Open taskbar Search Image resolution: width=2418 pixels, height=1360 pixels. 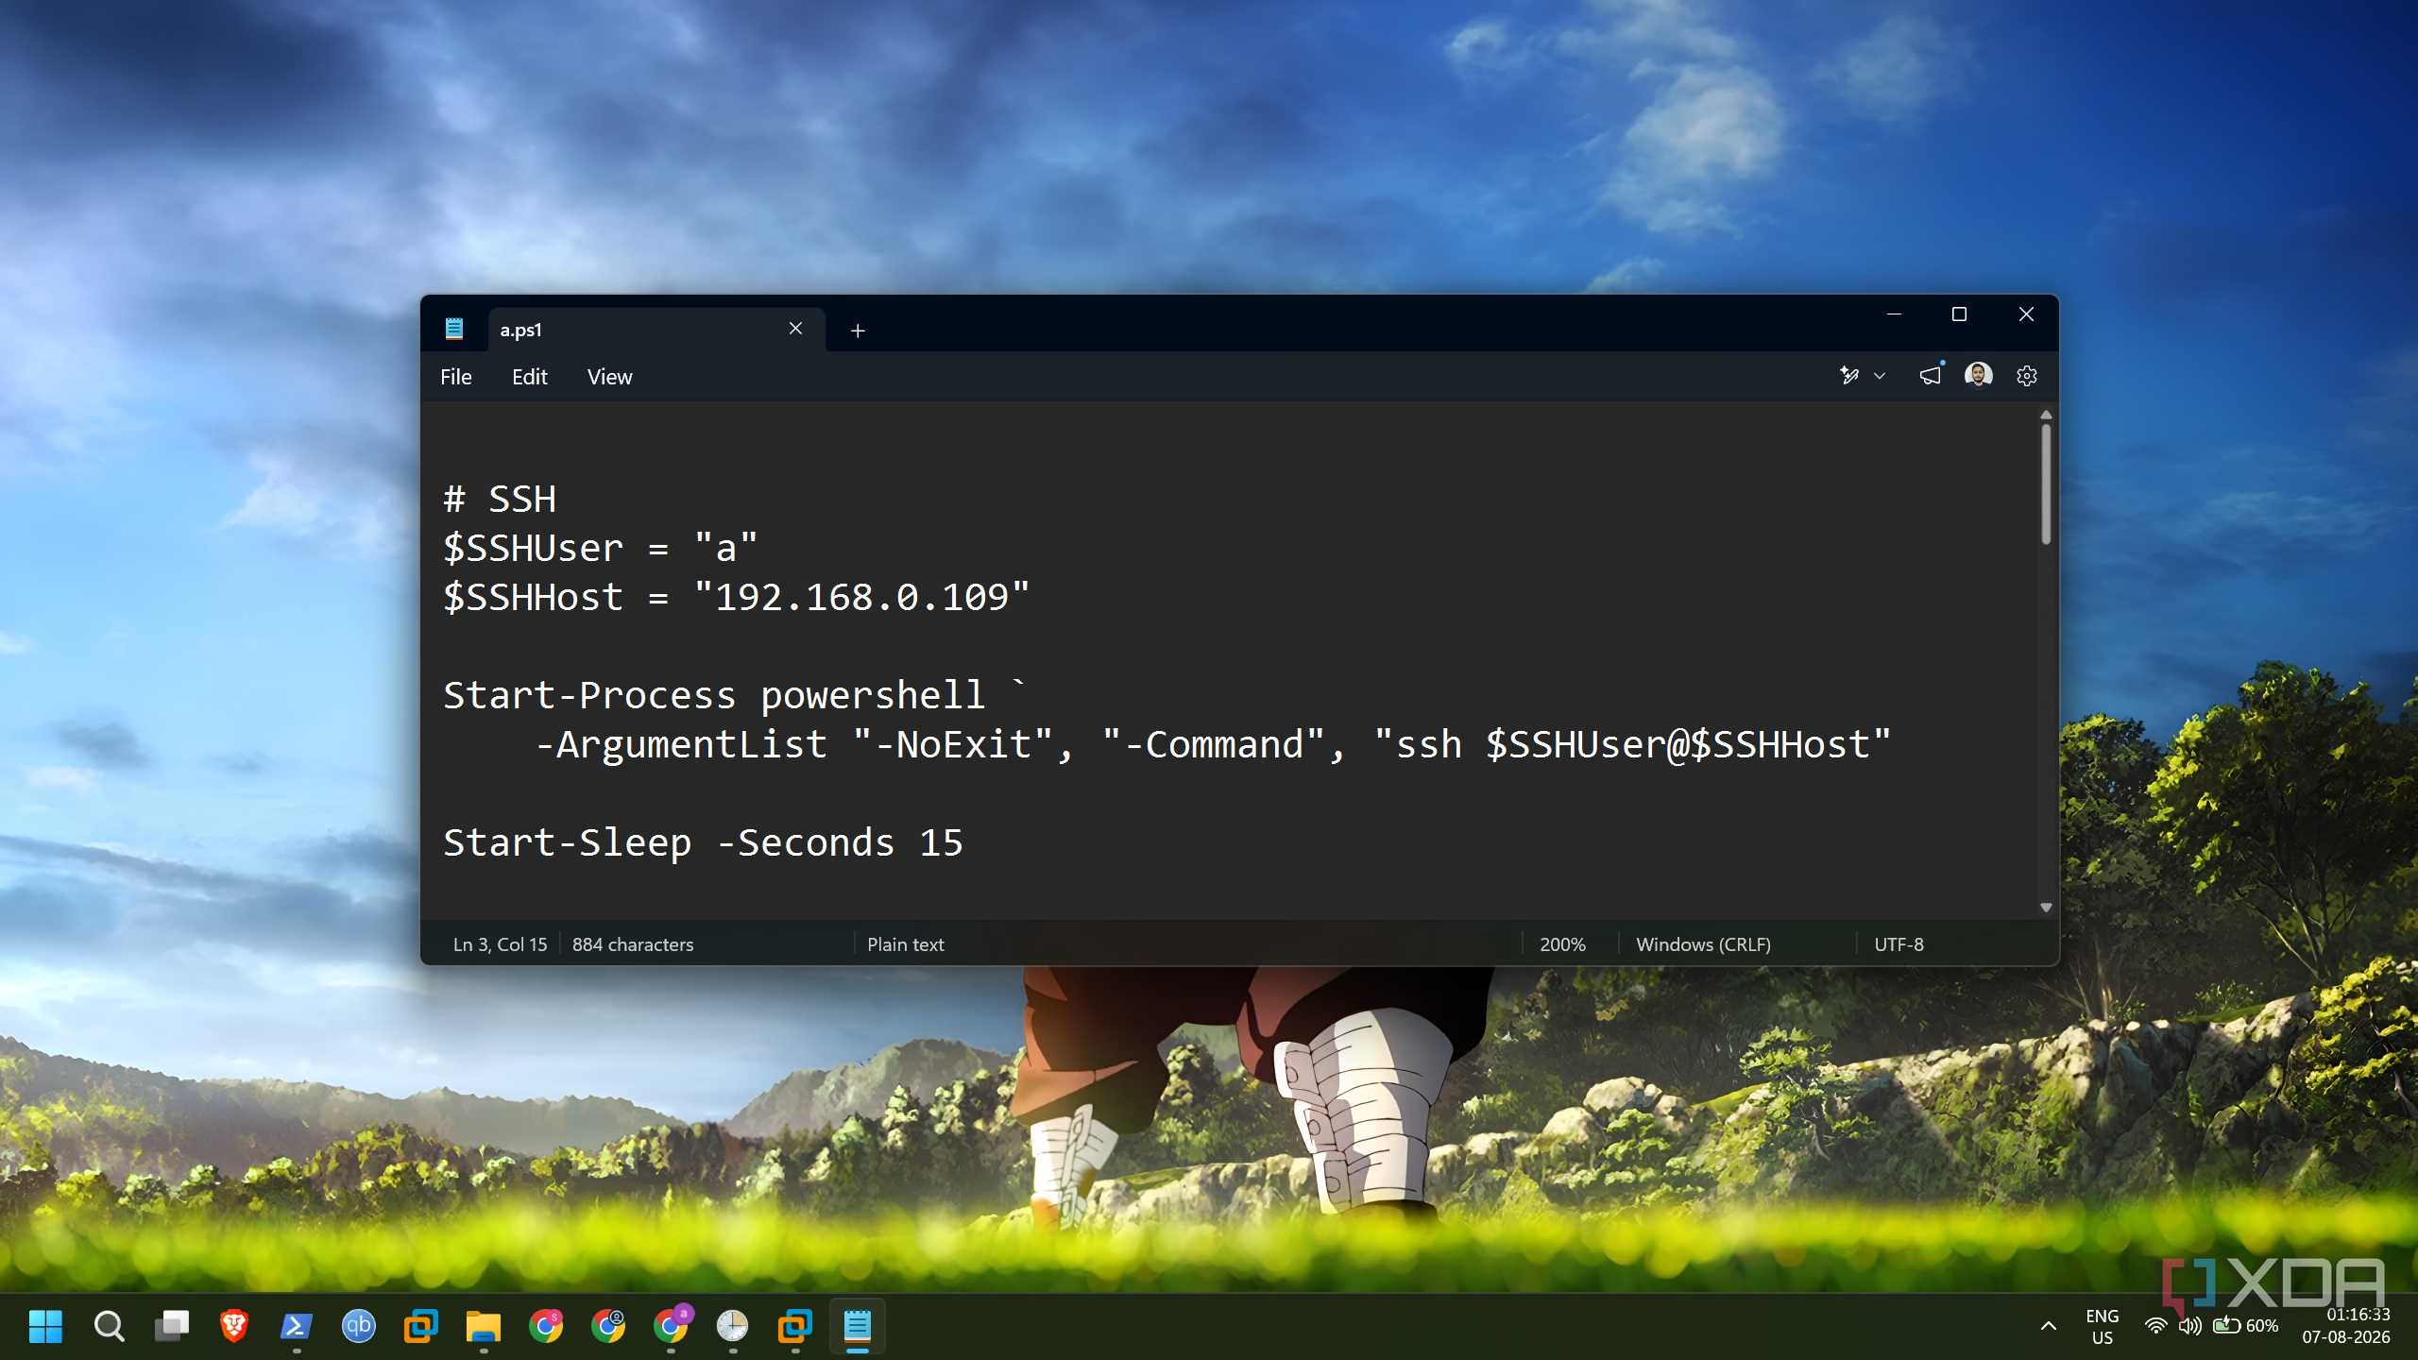(109, 1326)
